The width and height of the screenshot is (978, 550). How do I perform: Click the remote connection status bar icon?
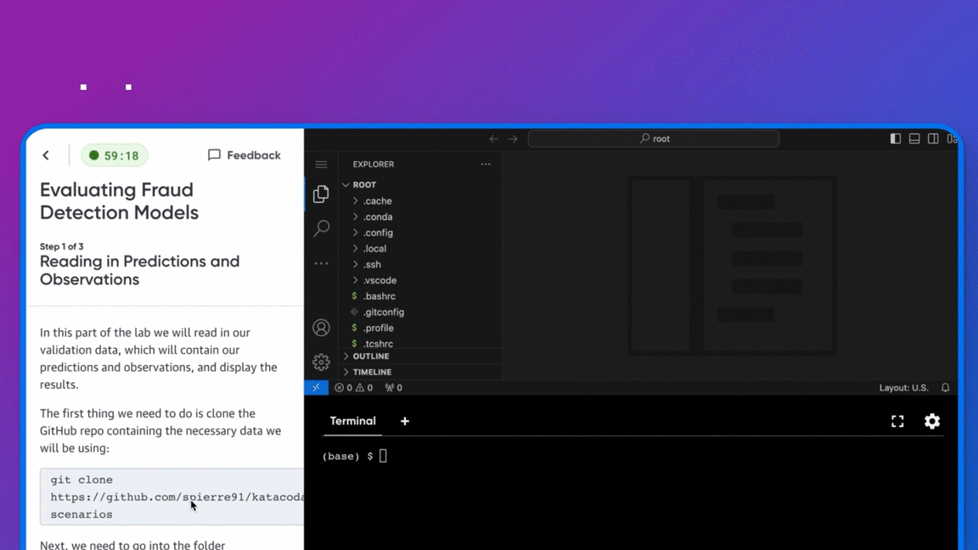pyautogui.click(x=316, y=388)
